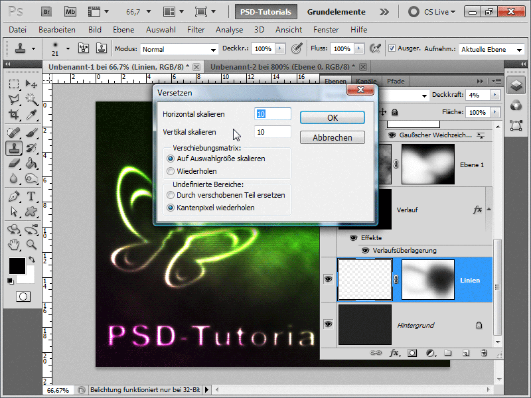The image size is (531, 398).
Task: Select the Hand tool
Action: click(x=14, y=244)
